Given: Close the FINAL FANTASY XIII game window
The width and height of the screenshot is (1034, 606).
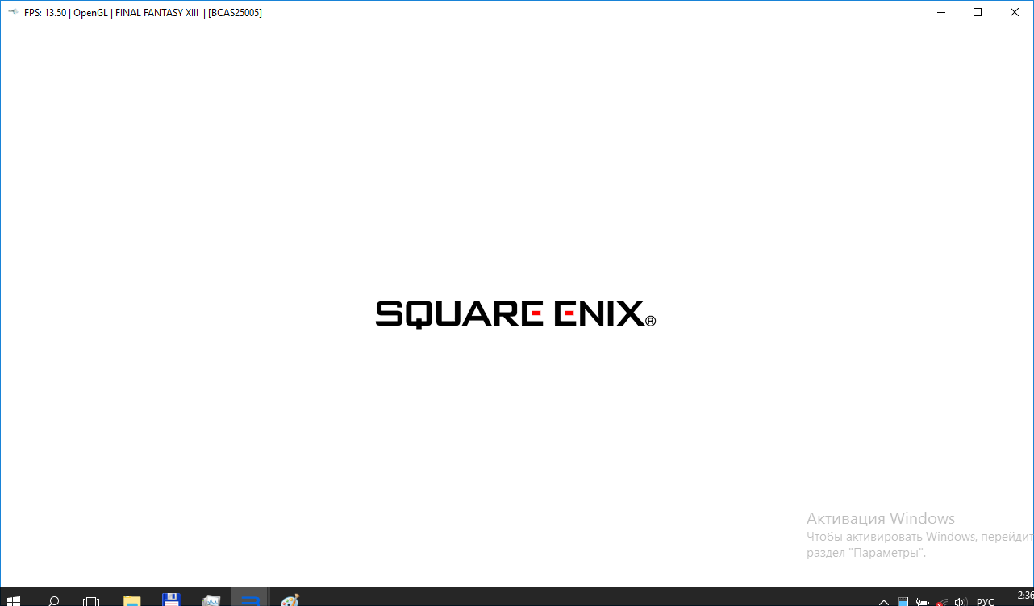Looking at the screenshot, I should (1015, 12).
